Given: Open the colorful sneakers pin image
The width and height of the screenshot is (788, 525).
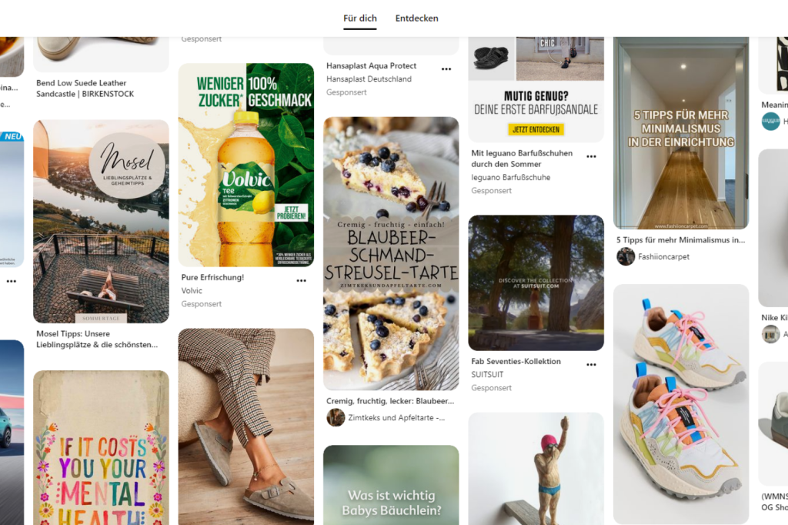Looking at the screenshot, I should point(681,404).
